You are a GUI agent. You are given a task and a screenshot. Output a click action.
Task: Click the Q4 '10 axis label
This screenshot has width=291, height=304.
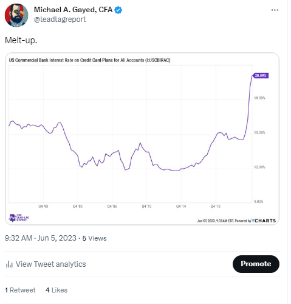pos(146,207)
